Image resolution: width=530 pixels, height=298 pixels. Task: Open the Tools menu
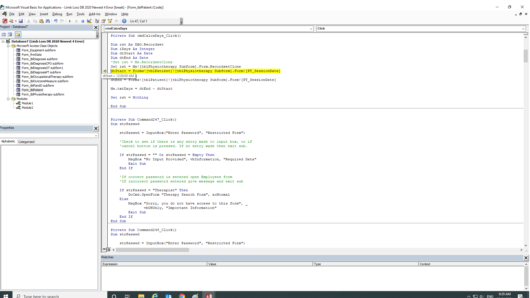point(81,14)
